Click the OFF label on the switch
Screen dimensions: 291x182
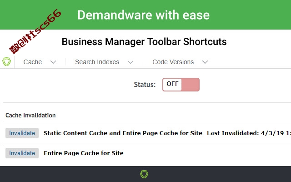pyautogui.click(x=172, y=84)
